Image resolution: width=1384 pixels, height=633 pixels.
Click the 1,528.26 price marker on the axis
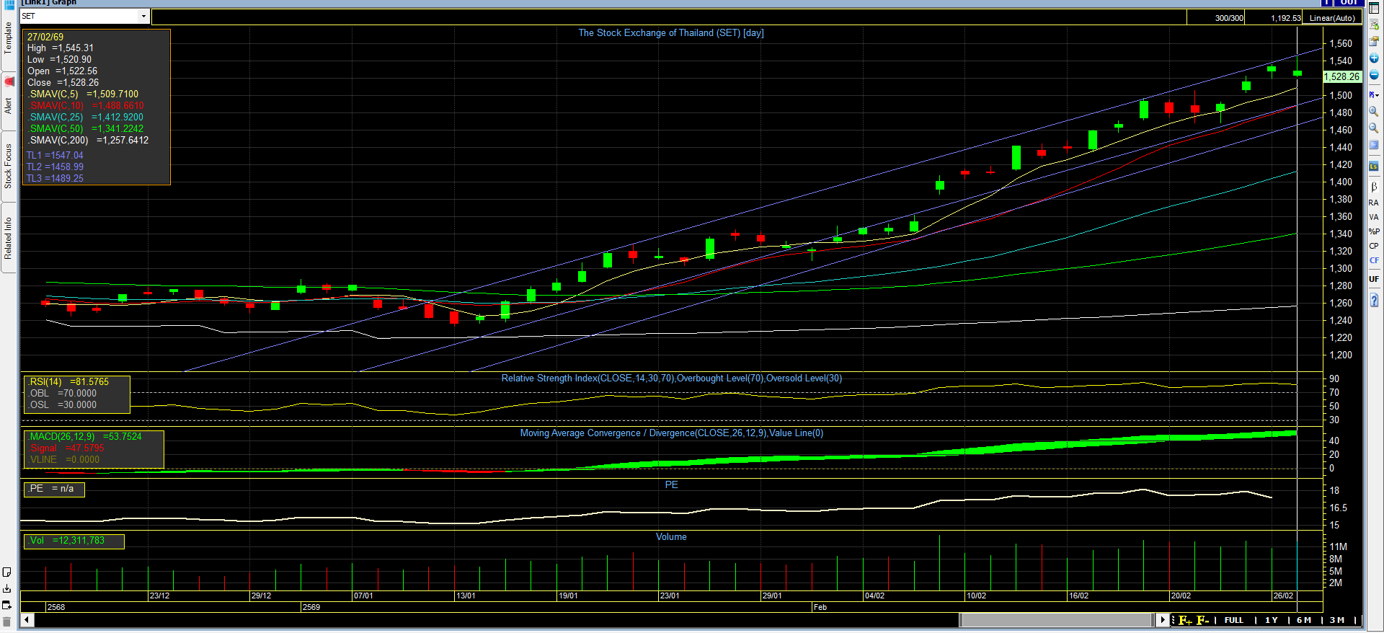click(x=1342, y=76)
